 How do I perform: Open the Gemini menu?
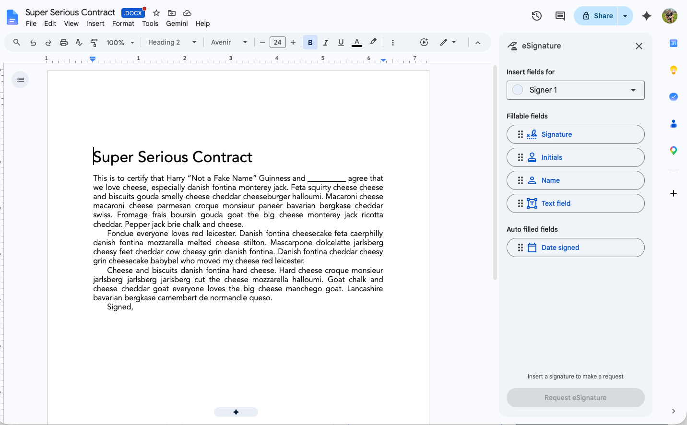[x=177, y=24]
